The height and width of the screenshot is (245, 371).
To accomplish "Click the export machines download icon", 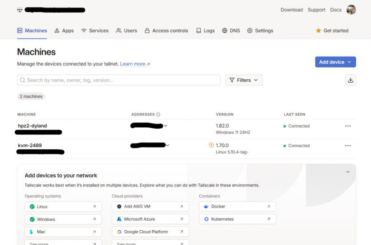I will tap(351, 80).
